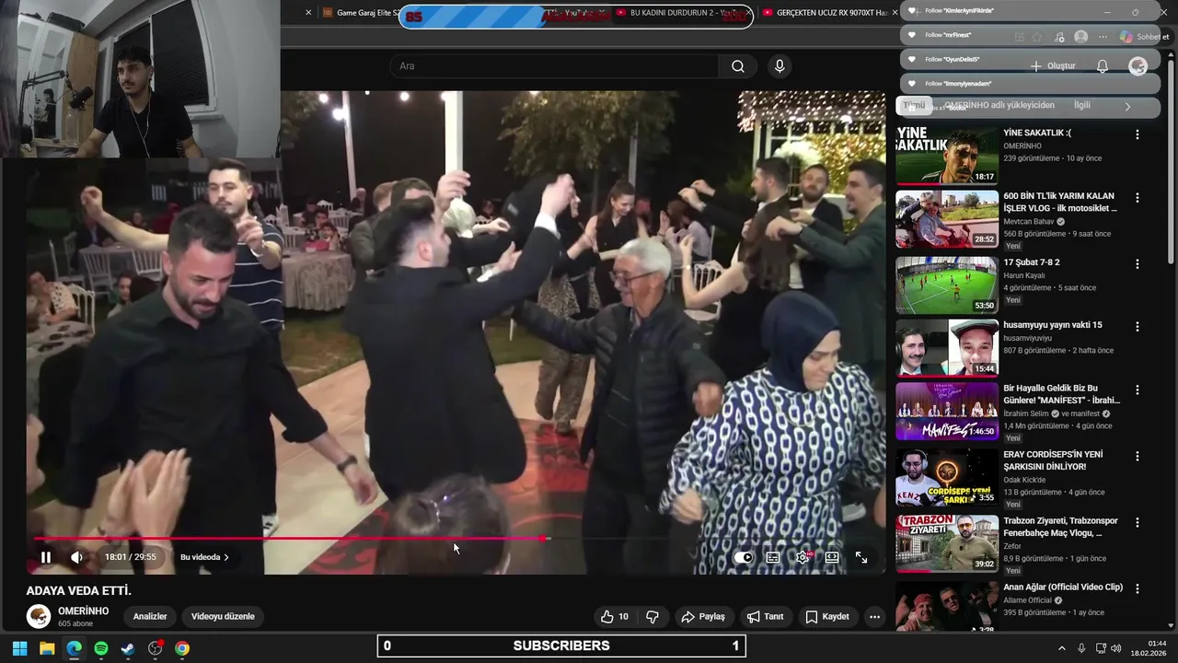
Task: Open YouTube notifications bell
Action: click(x=1103, y=66)
